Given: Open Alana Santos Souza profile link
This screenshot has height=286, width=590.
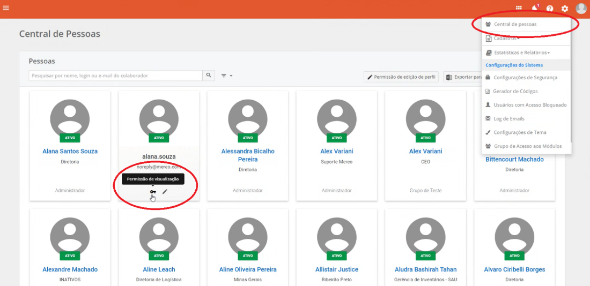Looking at the screenshot, I should click(70, 152).
